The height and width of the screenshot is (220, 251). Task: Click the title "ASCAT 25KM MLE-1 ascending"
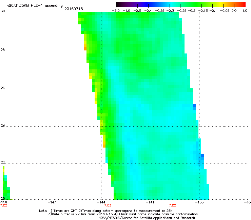[35, 6]
